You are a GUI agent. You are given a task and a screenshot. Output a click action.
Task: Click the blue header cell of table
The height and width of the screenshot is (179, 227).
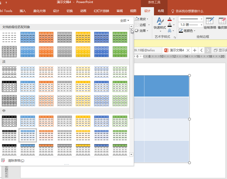tap(167, 86)
